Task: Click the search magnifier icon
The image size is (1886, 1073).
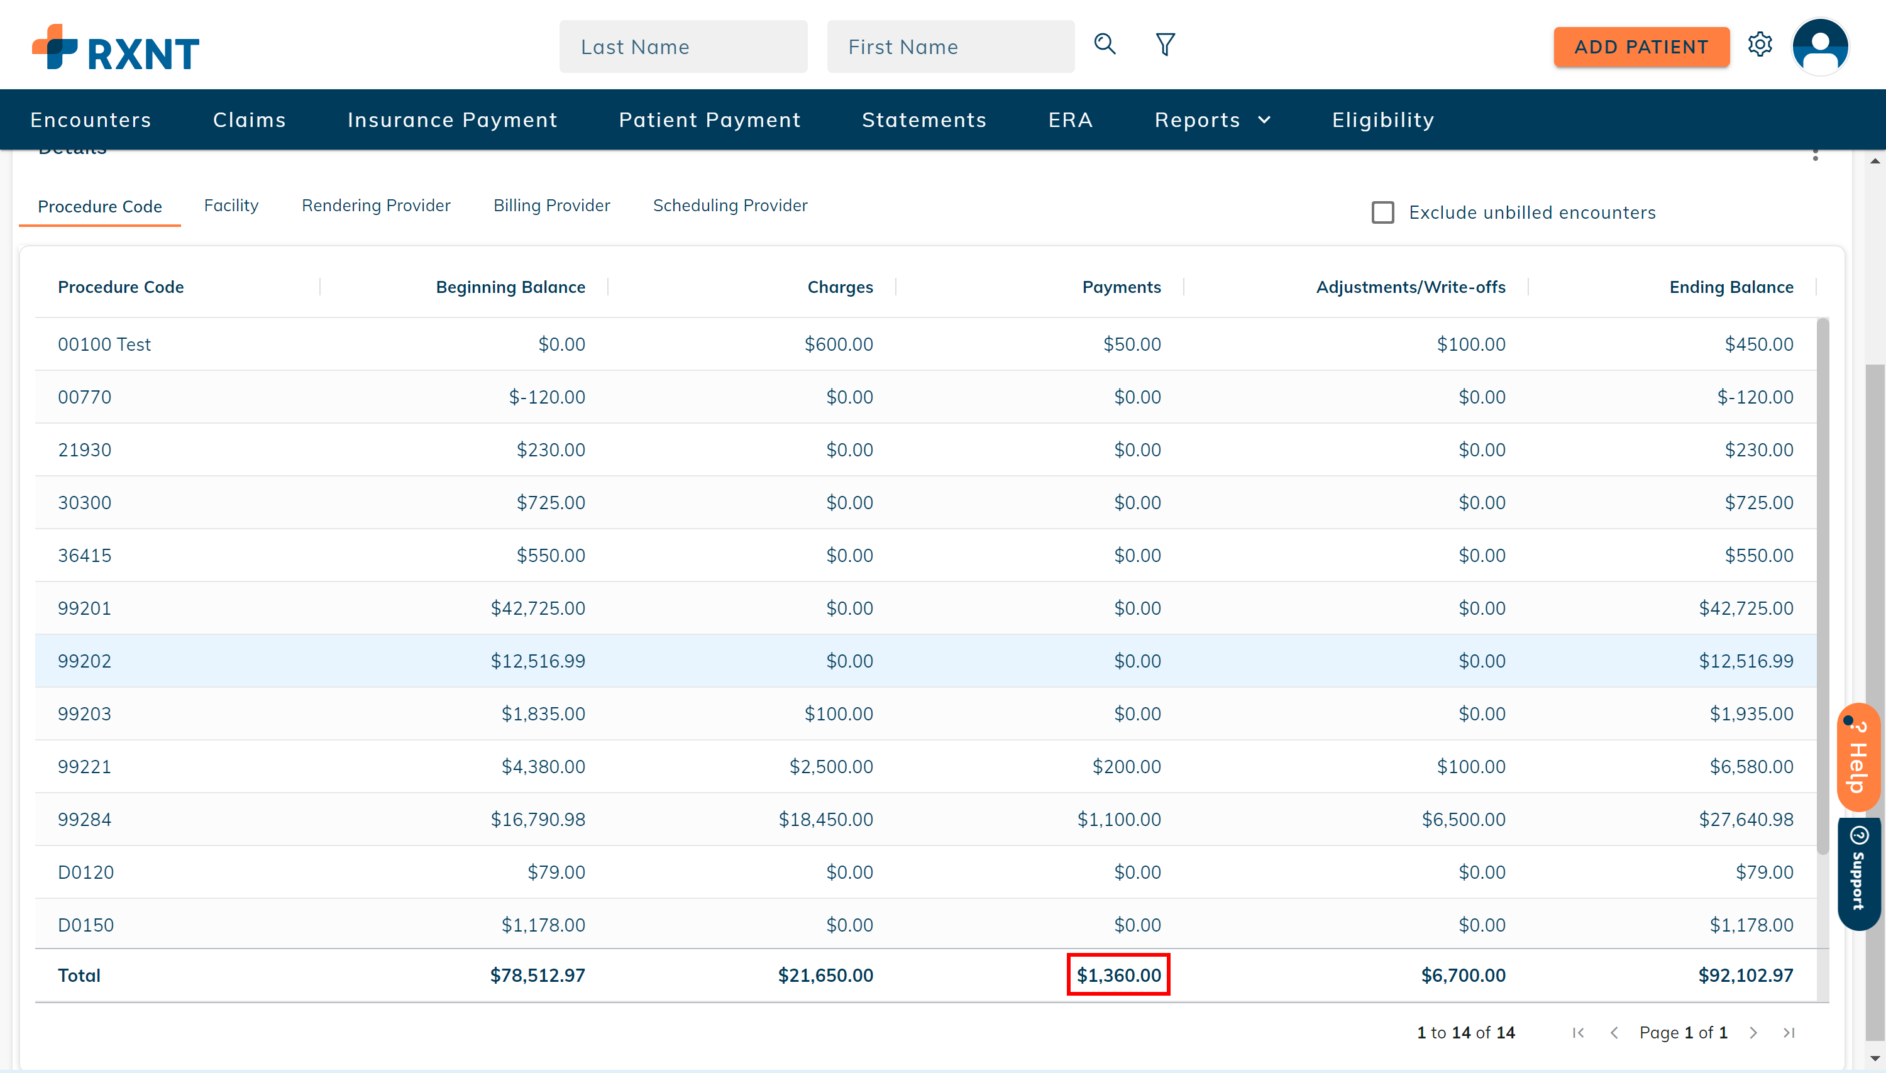Action: (1104, 45)
